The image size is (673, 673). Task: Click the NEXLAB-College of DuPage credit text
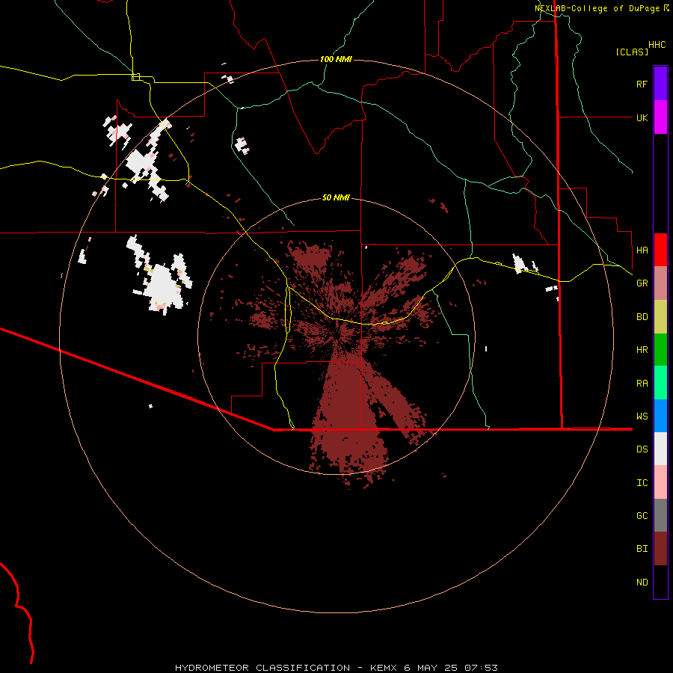tap(598, 8)
